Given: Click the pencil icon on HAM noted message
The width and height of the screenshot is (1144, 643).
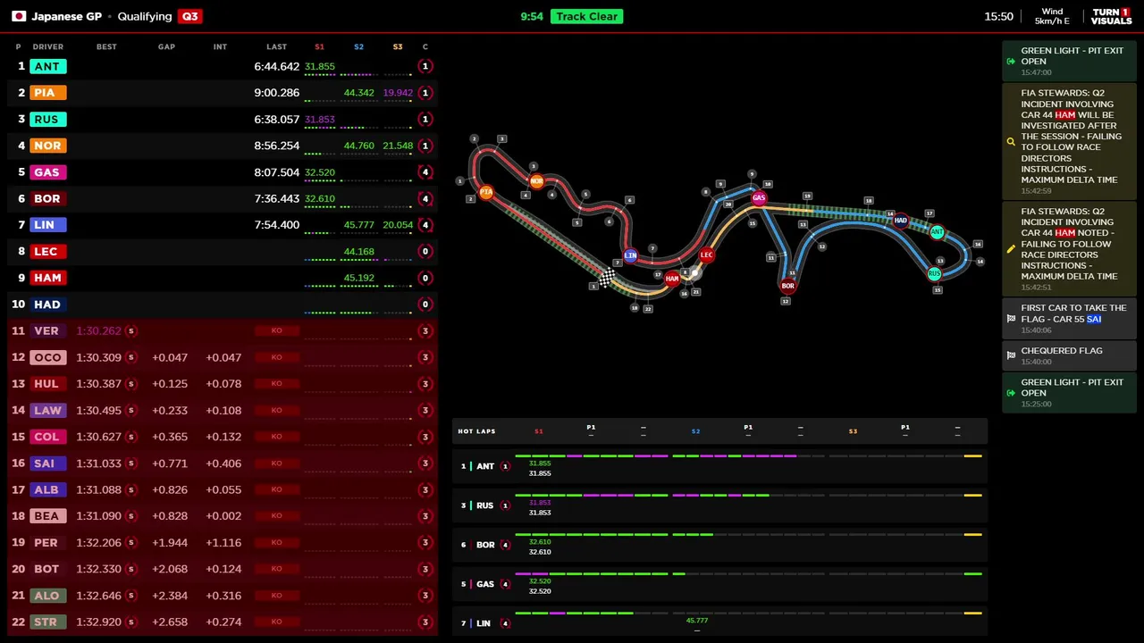Looking at the screenshot, I should (x=1011, y=249).
